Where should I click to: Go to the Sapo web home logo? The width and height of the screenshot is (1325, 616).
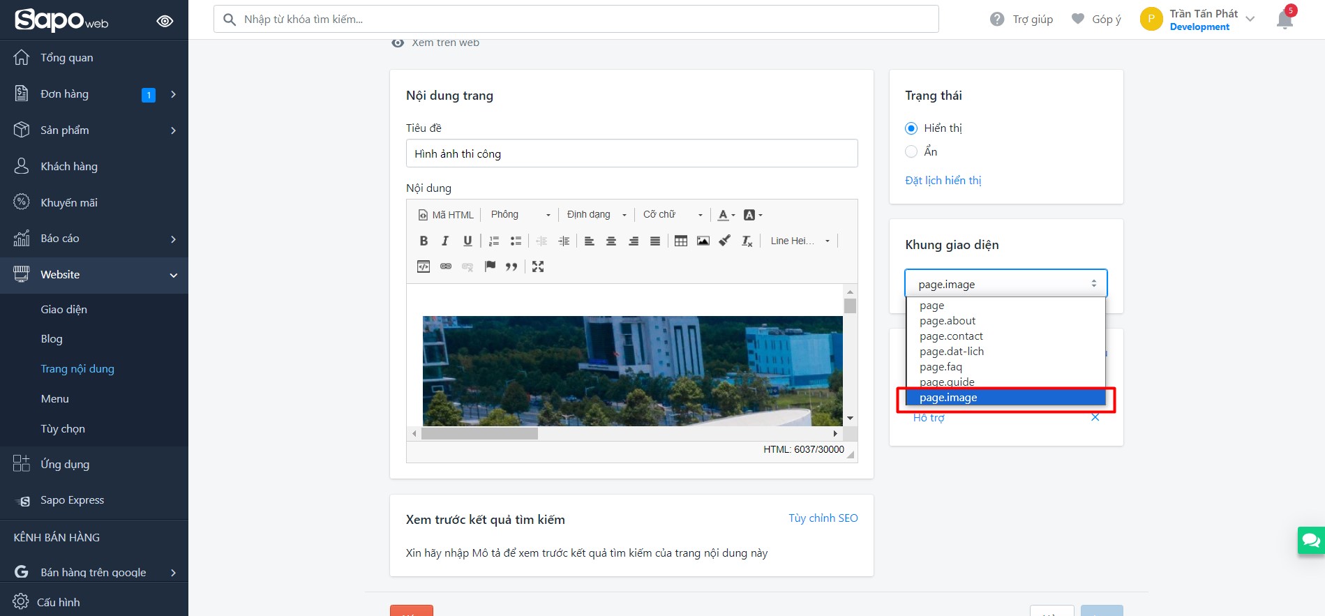[x=62, y=20]
